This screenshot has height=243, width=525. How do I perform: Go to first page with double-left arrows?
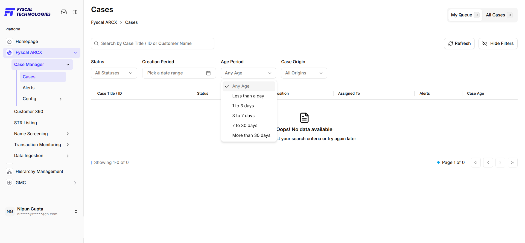coord(476,163)
